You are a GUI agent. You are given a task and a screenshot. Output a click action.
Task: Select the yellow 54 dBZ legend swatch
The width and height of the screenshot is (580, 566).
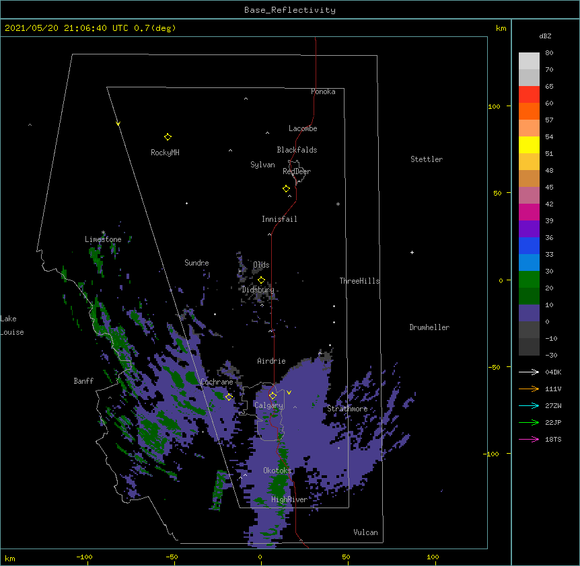529,145
